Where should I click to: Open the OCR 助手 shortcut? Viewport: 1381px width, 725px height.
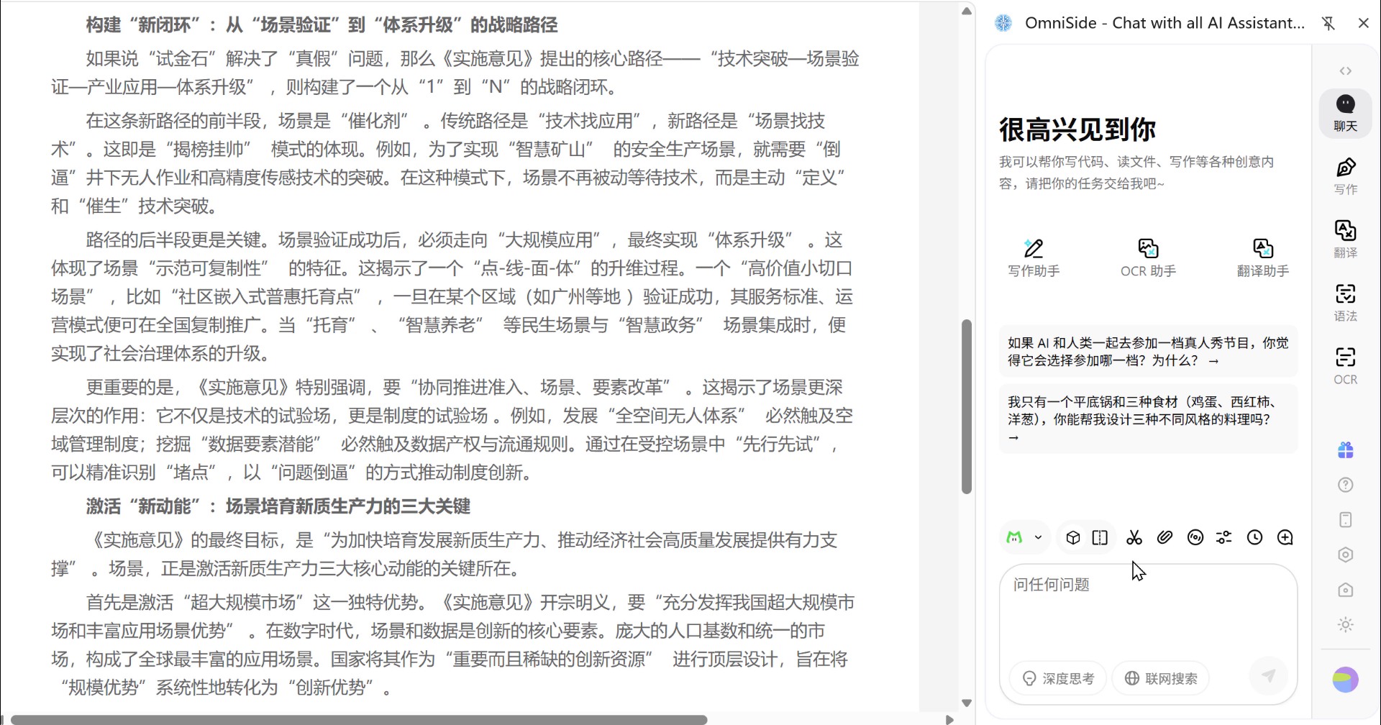pos(1148,258)
